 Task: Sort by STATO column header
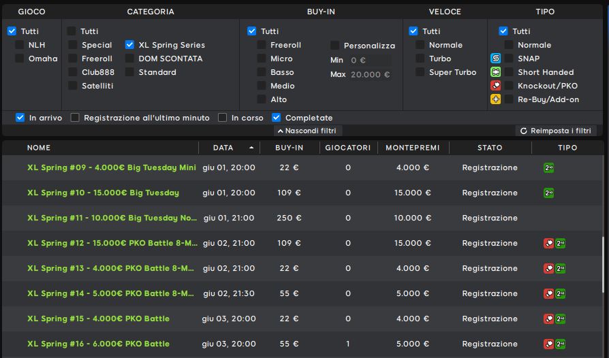tap(490, 148)
